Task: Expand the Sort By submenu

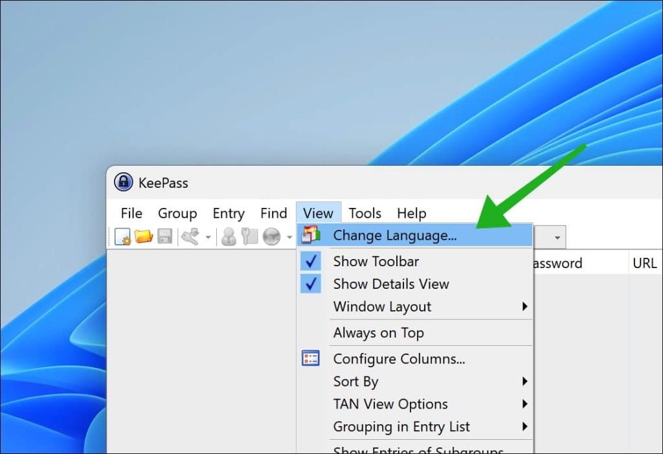Action: [355, 381]
